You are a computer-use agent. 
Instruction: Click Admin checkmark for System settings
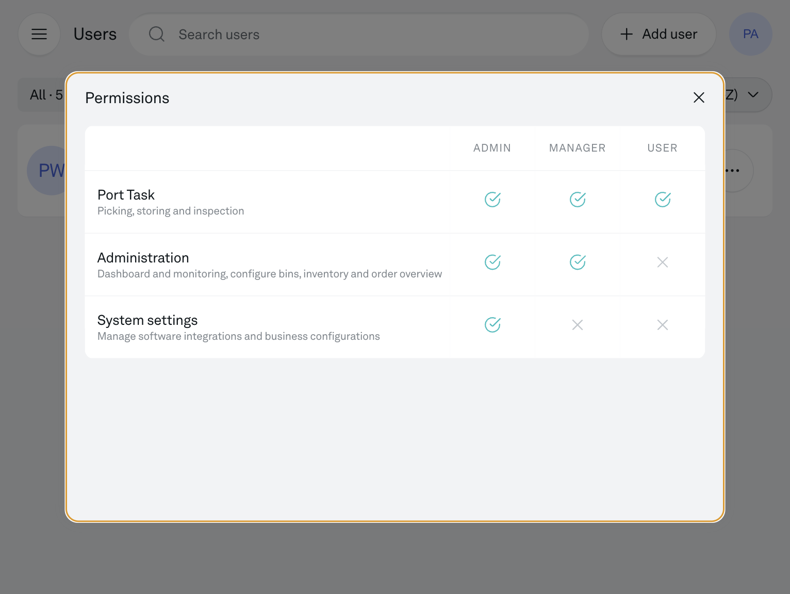[x=492, y=325]
